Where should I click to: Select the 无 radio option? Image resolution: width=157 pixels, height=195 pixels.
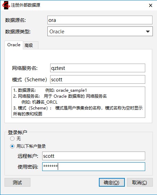click(x=12, y=138)
